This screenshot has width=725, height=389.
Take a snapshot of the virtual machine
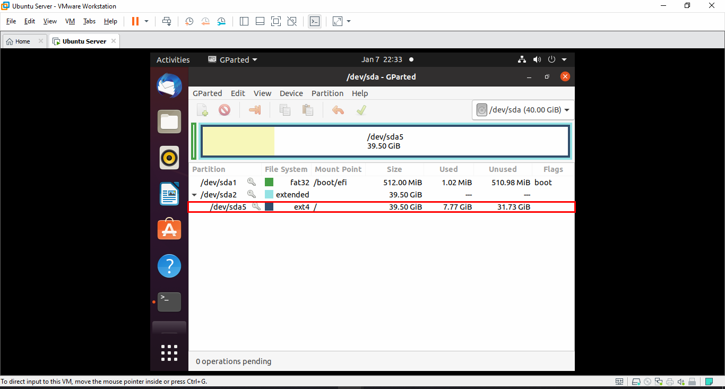pyautogui.click(x=189, y=21)
